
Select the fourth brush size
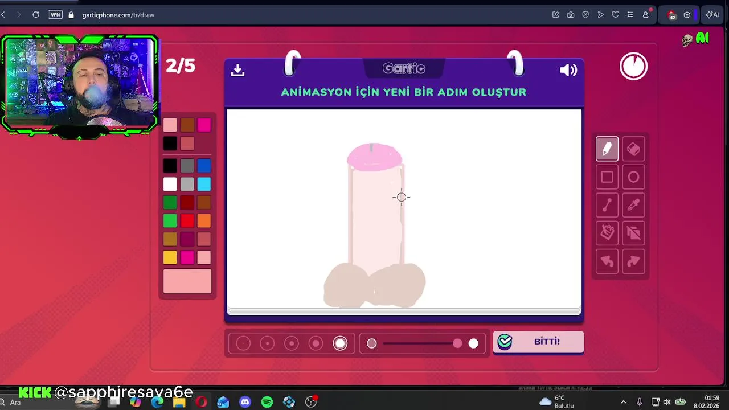coord(316,343)
